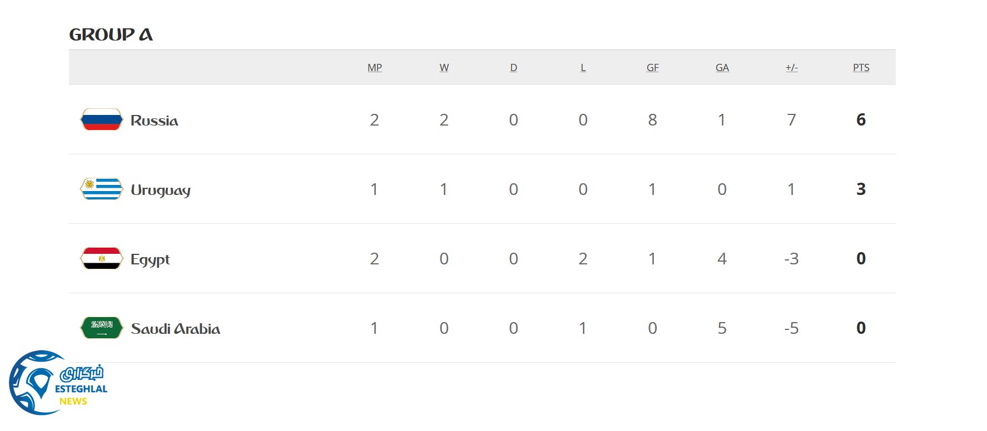Click the MP column header
The height and width of the screenshot is (431, 987).
(374, 68)
